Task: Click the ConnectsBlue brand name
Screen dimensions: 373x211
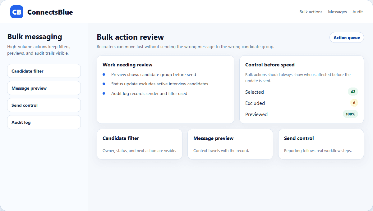Action: (x=50, y=12)
